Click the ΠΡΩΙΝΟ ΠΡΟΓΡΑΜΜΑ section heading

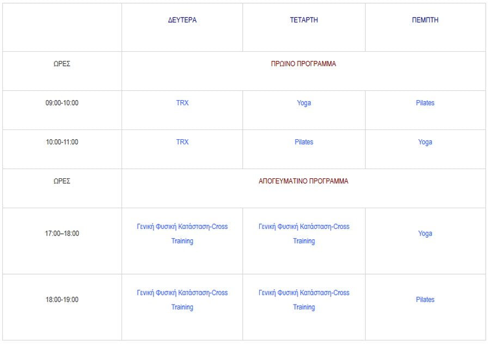(303, 64)
